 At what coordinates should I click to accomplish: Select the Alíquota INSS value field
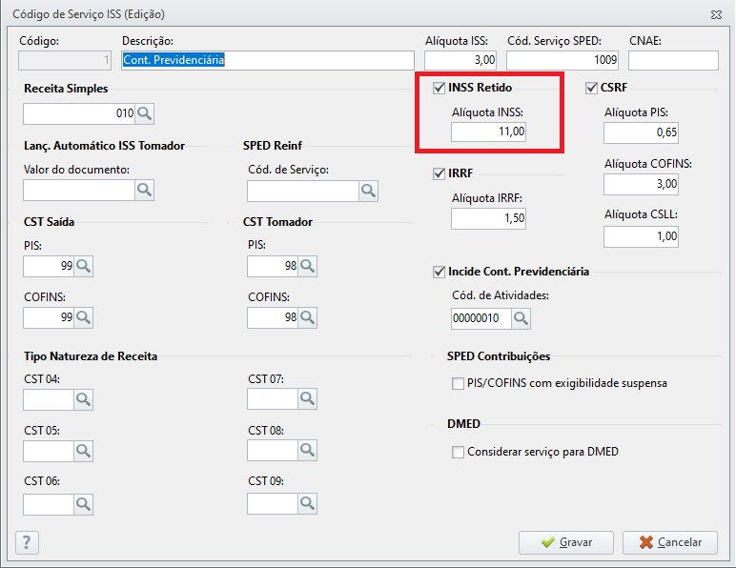[488, 132]
